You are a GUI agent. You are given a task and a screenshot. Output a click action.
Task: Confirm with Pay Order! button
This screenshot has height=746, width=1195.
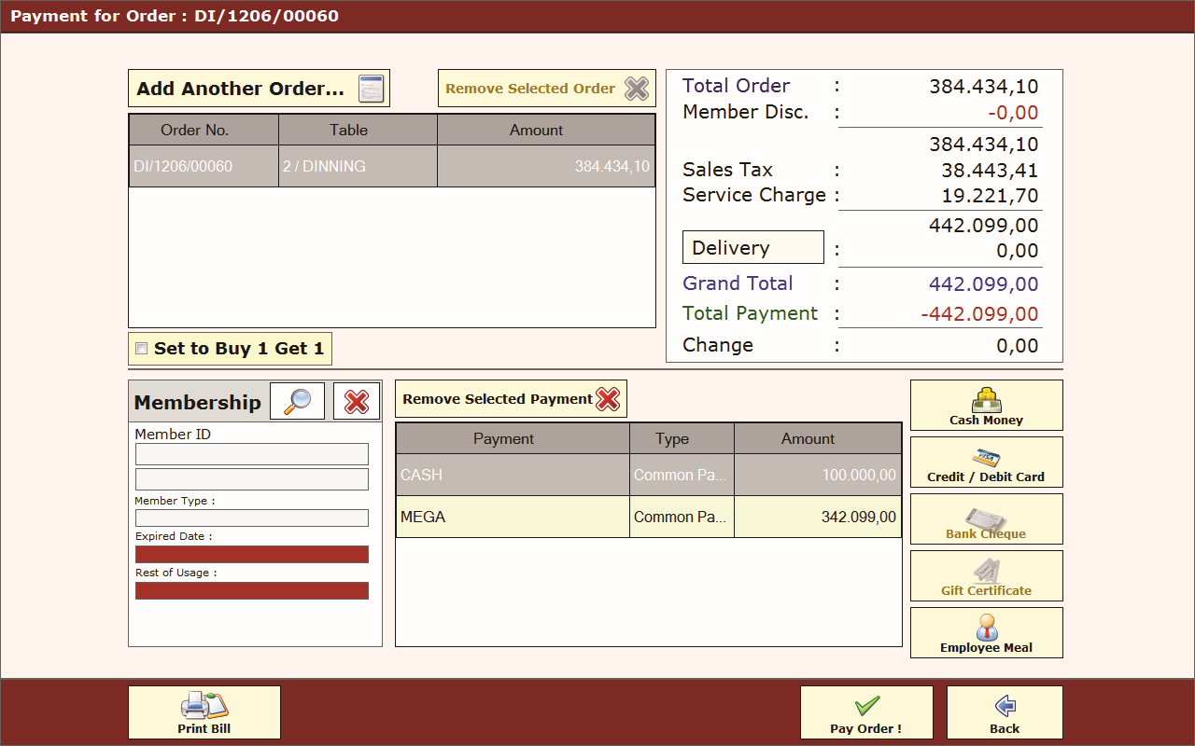point(866,712)
